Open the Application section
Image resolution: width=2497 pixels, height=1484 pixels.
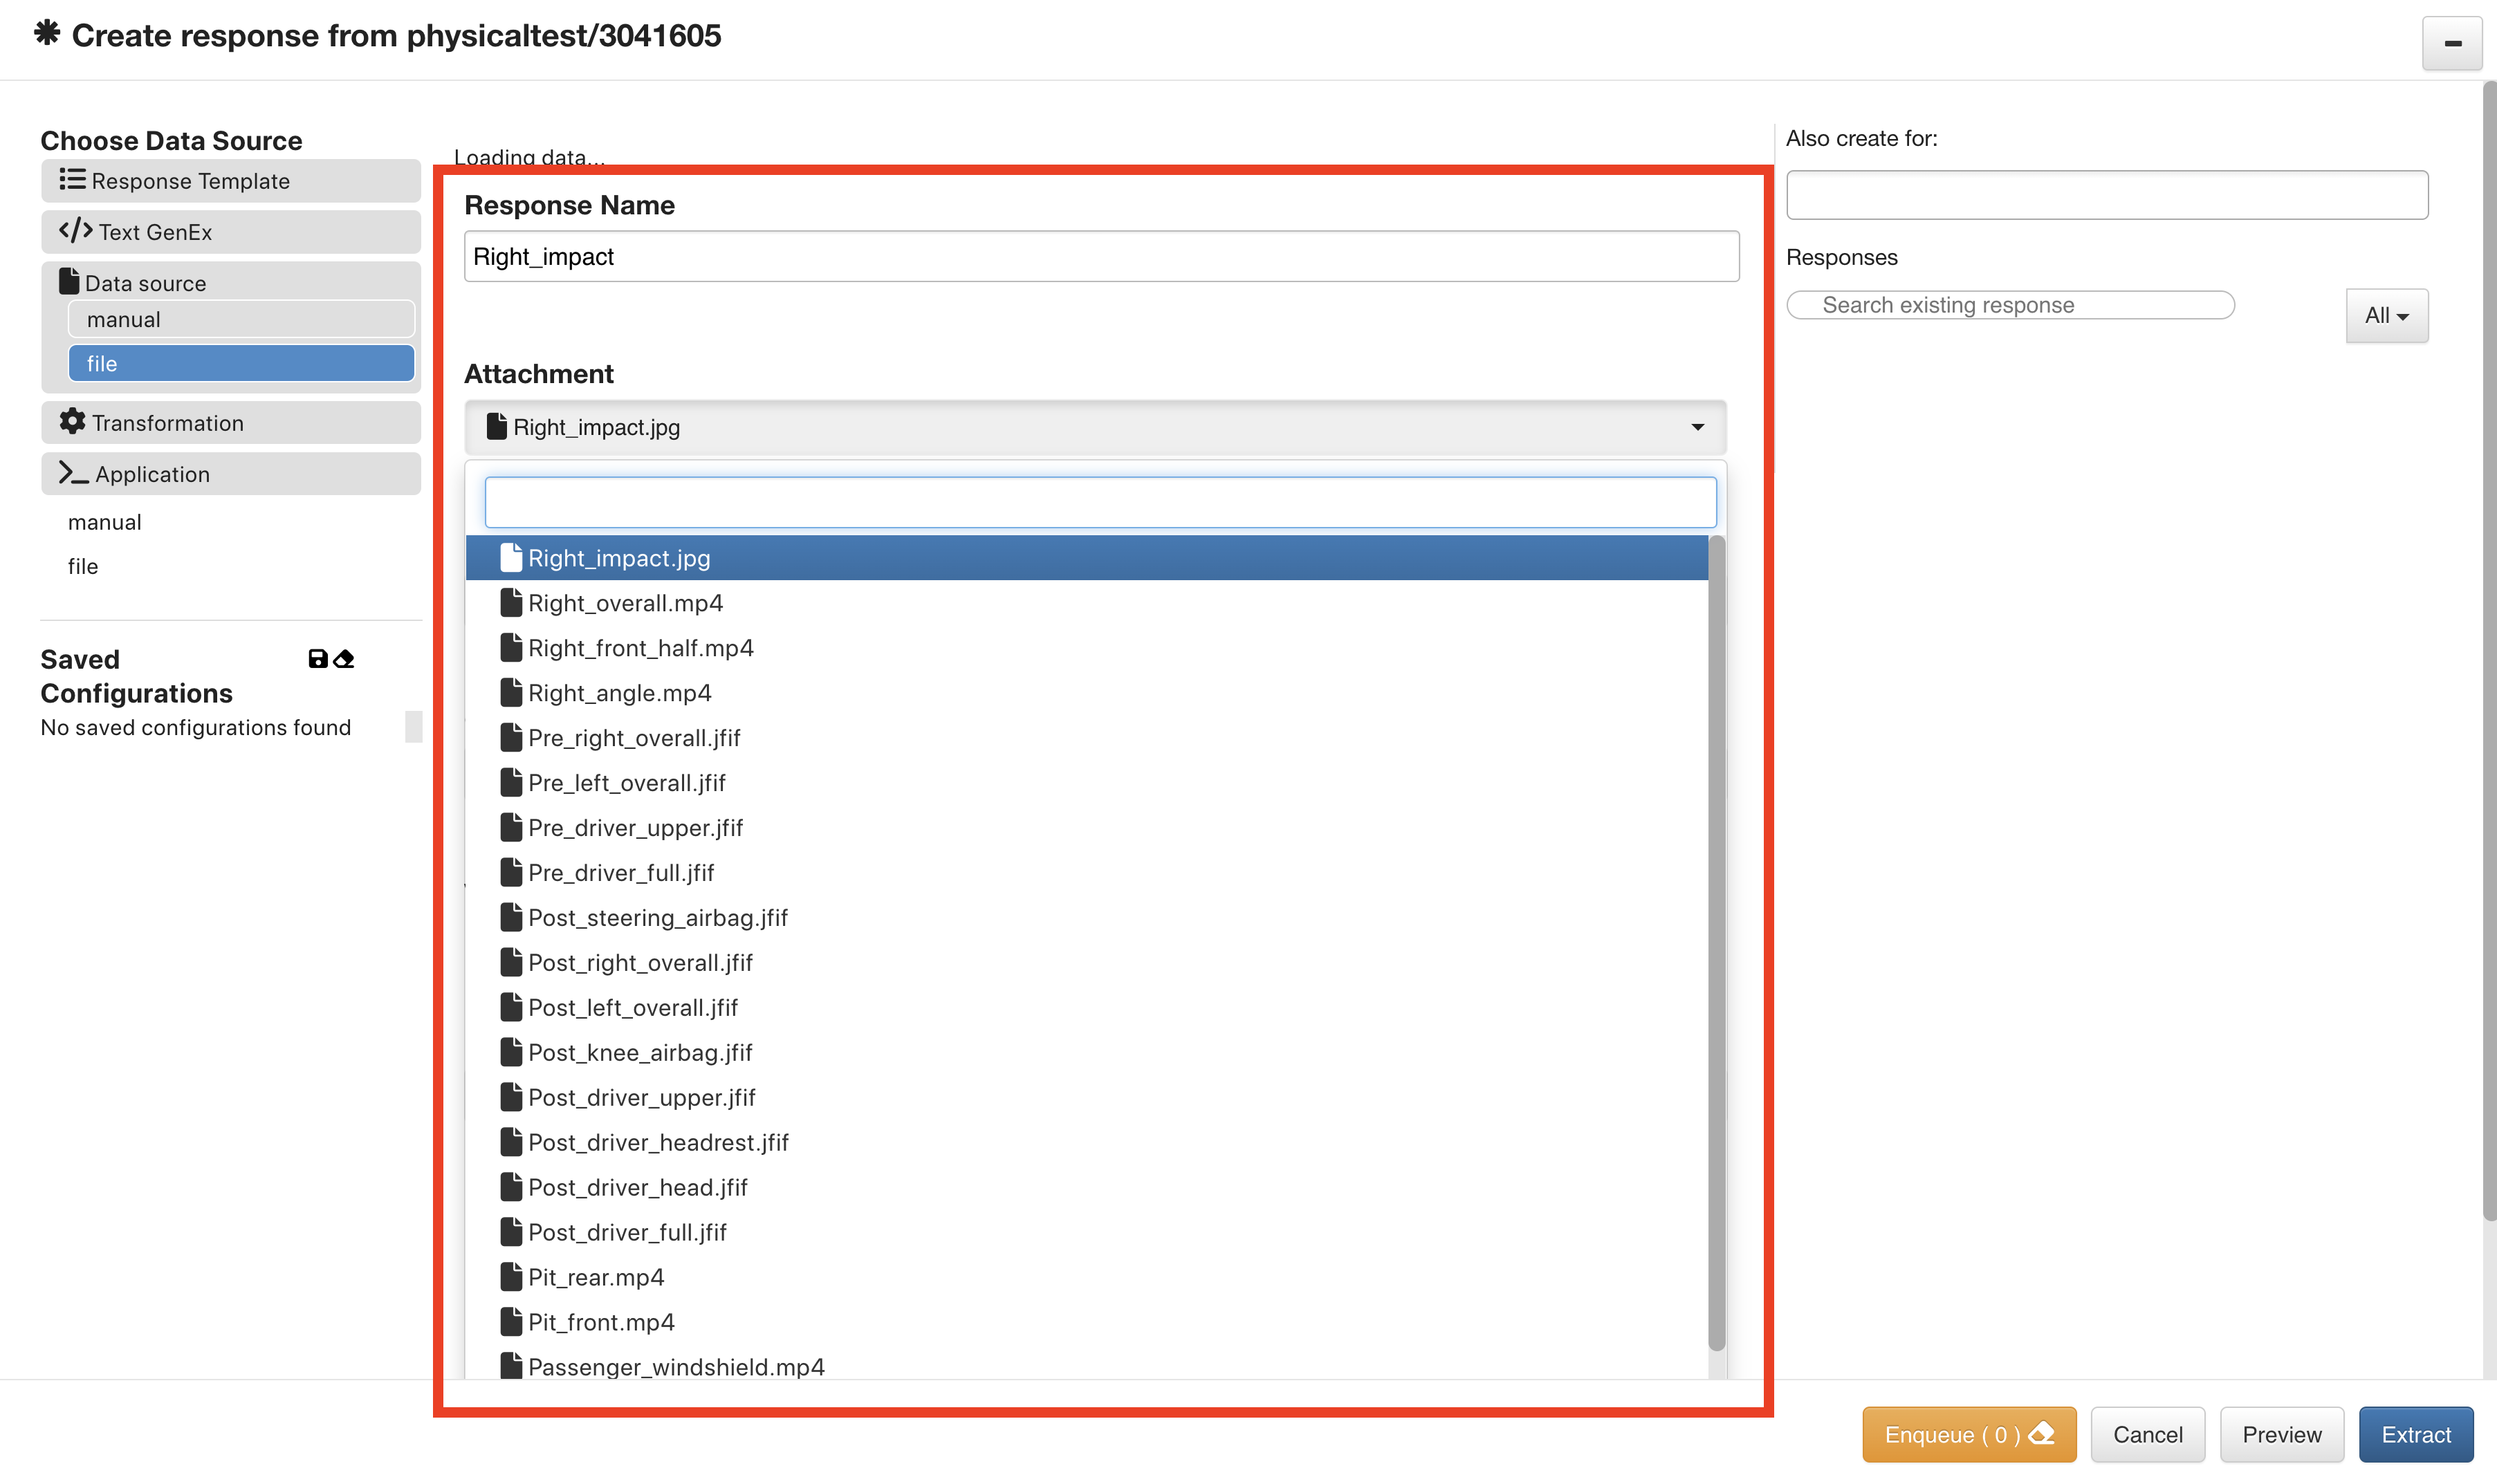coord(231,474)
